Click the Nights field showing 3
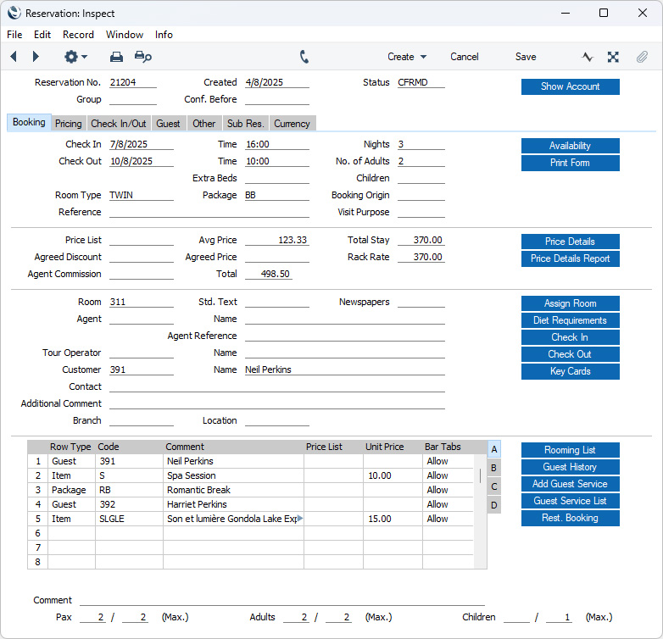The image size is (663, 639). 421,144
